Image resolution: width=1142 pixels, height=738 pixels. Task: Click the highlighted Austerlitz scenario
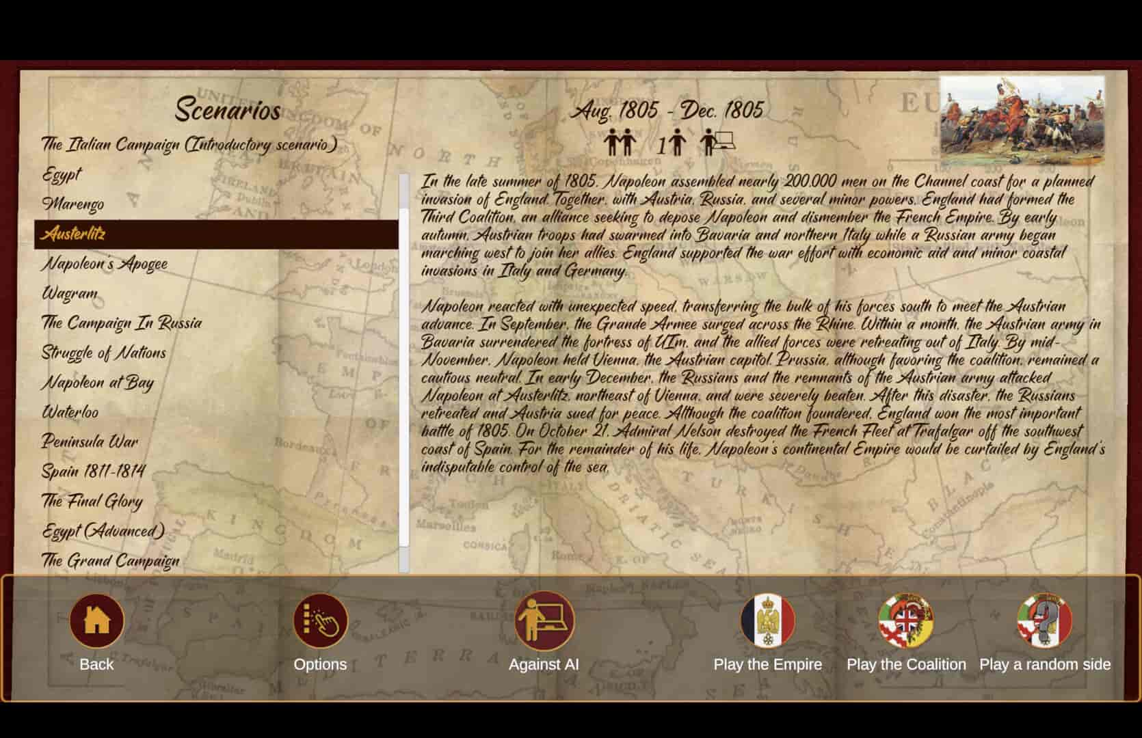pos(74,234)
